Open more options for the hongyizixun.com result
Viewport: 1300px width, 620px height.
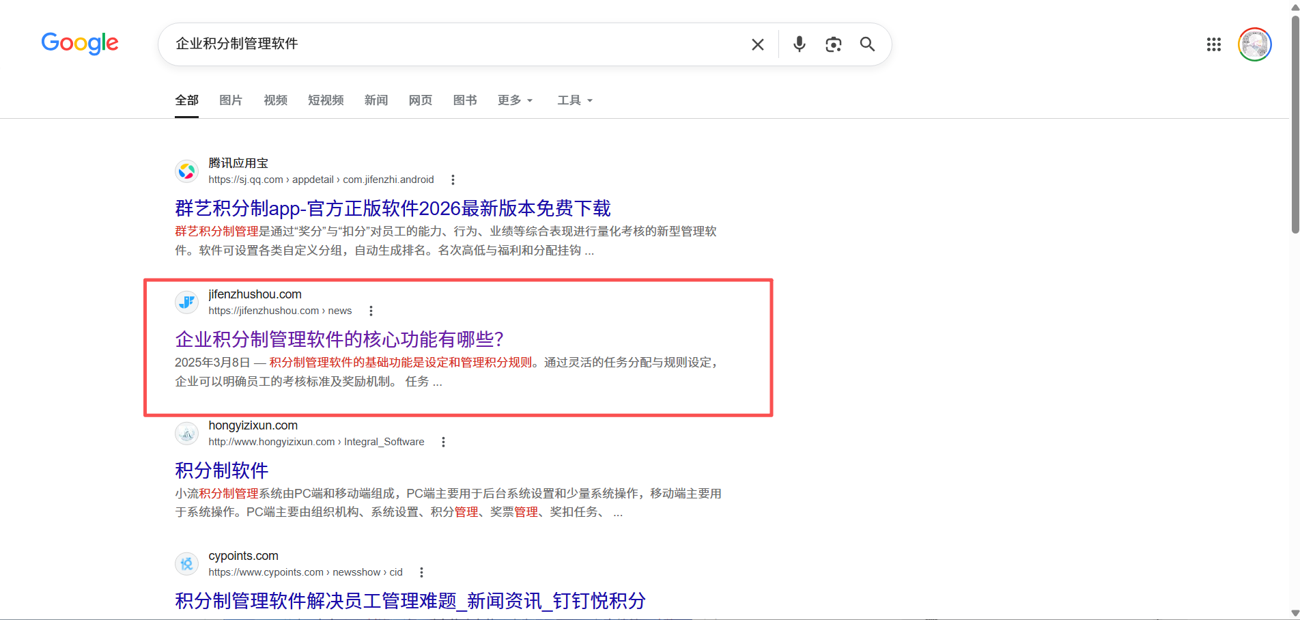point(443,442)
